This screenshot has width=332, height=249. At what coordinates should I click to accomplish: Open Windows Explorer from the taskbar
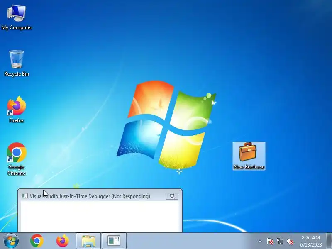(88, 241)
